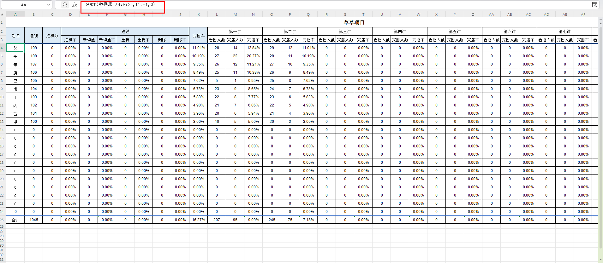The image size is (603, 263).
Task: Select row 25 header
Action: [x=3, y=220]
